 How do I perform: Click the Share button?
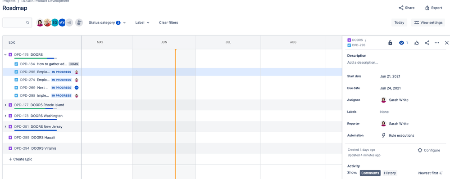(x=406, y=8)
